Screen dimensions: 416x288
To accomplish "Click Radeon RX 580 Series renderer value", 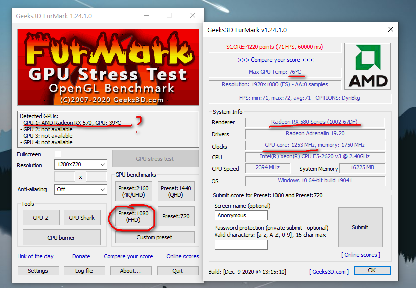I will pos(314,122).
